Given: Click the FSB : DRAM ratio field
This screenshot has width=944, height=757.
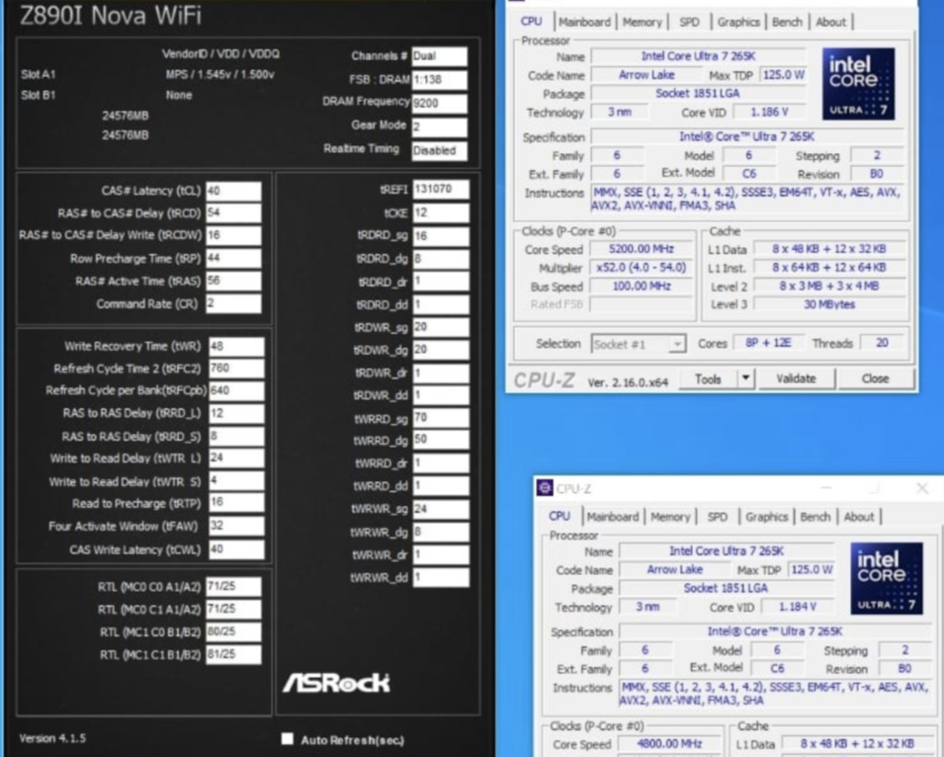Looking at the screenshot, I should [440, 80].
